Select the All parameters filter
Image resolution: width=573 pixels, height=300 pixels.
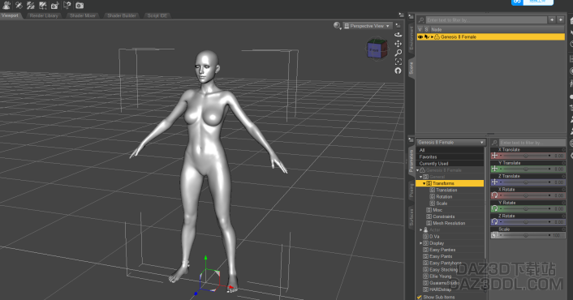(x=450, y=150)
